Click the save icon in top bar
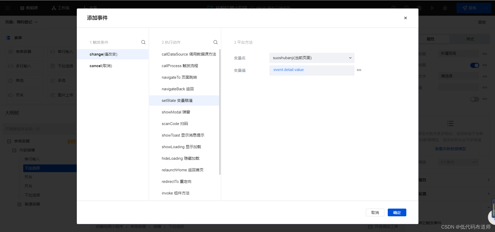 click(419, 8)
